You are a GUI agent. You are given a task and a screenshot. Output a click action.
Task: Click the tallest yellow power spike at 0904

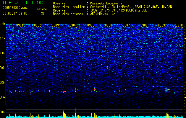tap(75, 113)
